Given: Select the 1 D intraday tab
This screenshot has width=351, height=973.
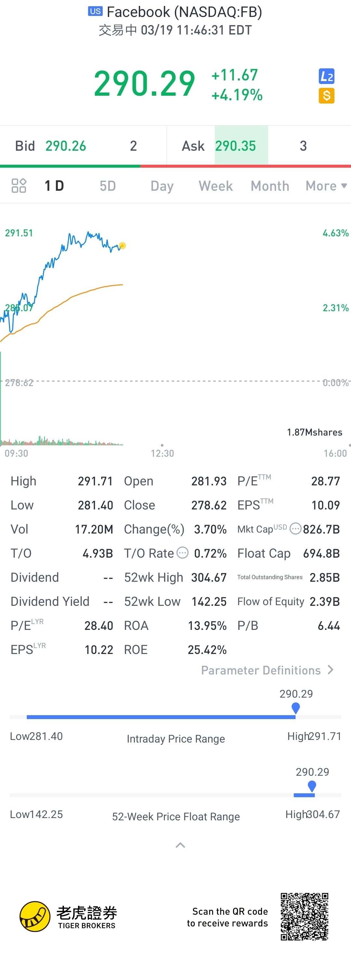Looking at the screenshot, I should pos(54,186).
